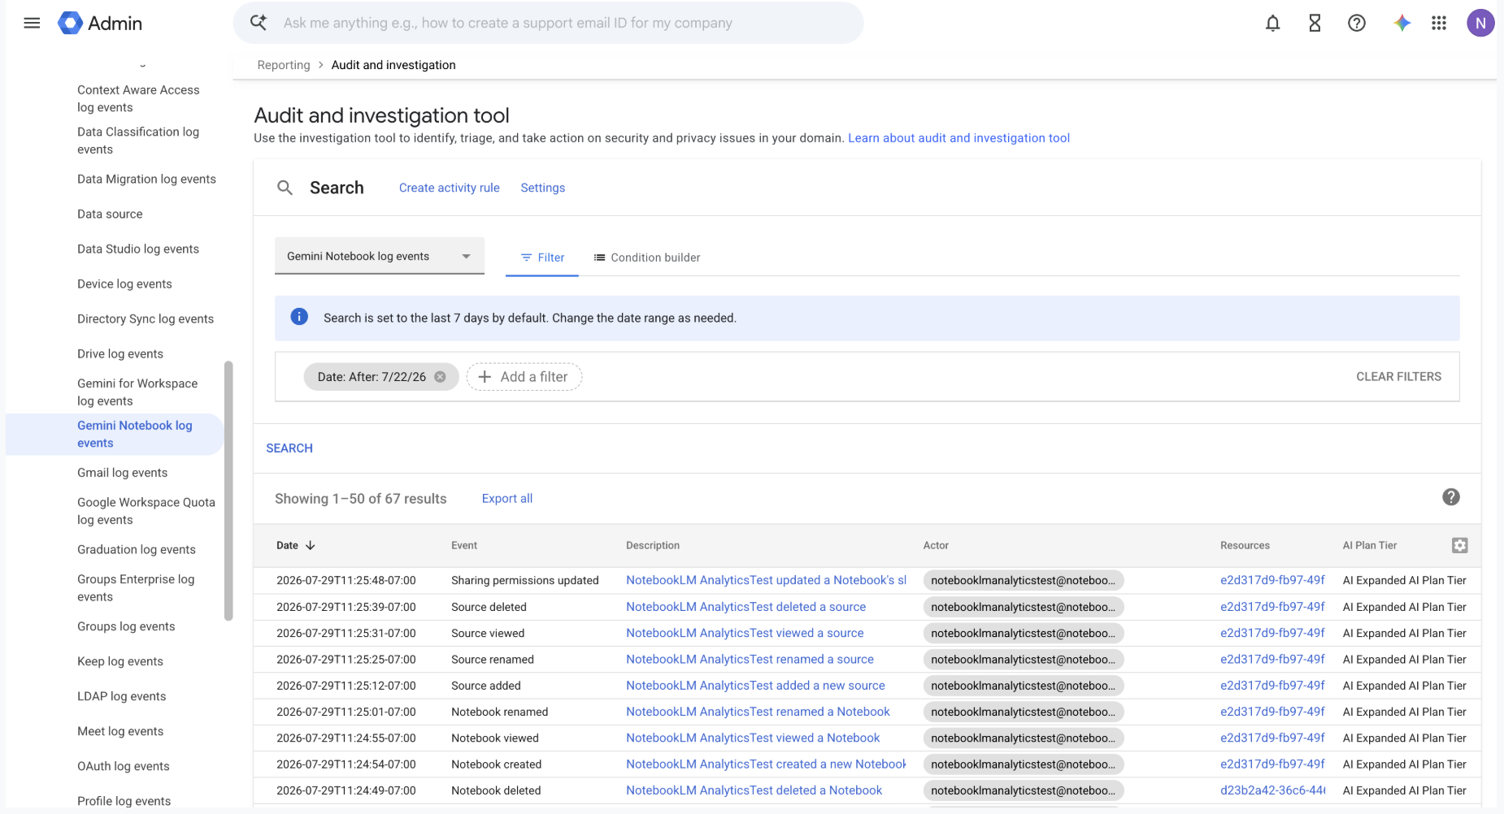Select Data Classification log events
The image size is (1504, 814).
tap(138, 141)
